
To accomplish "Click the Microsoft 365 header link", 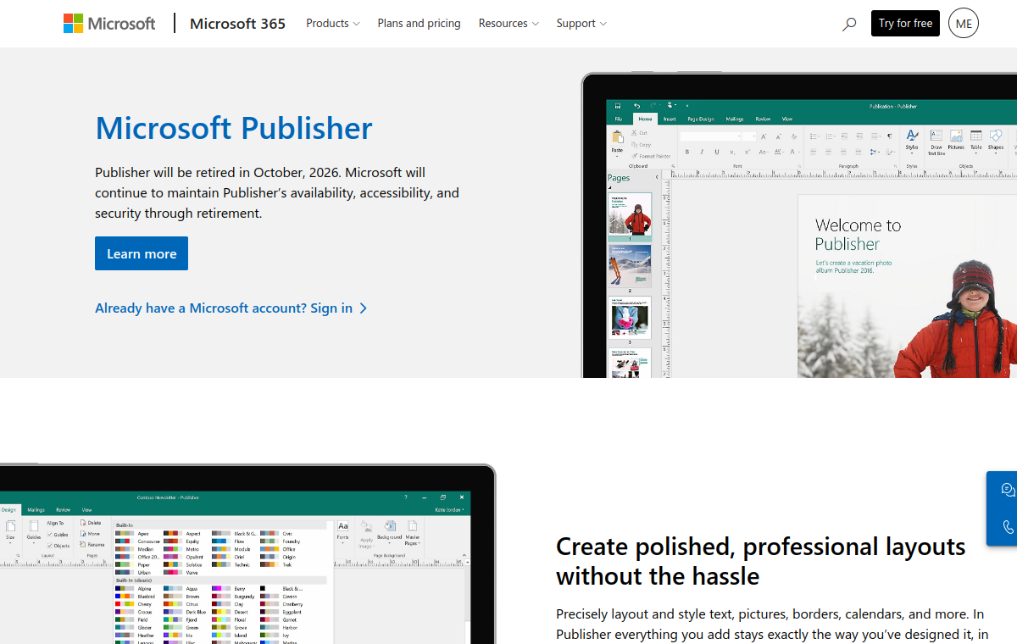I will coord(237,23).
